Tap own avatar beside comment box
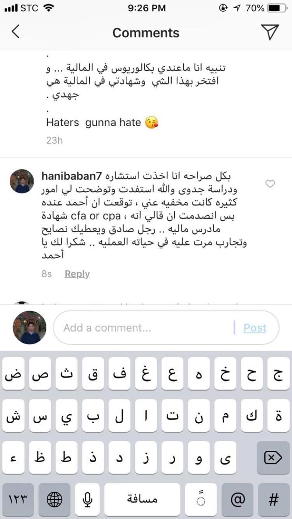The image size is (292, 519). click(30, 328)
